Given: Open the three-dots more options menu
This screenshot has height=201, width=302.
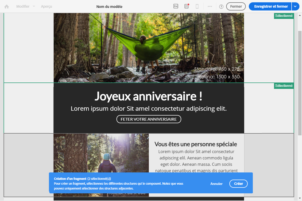Looking at the screenshot, I should (x=210, y=6).
